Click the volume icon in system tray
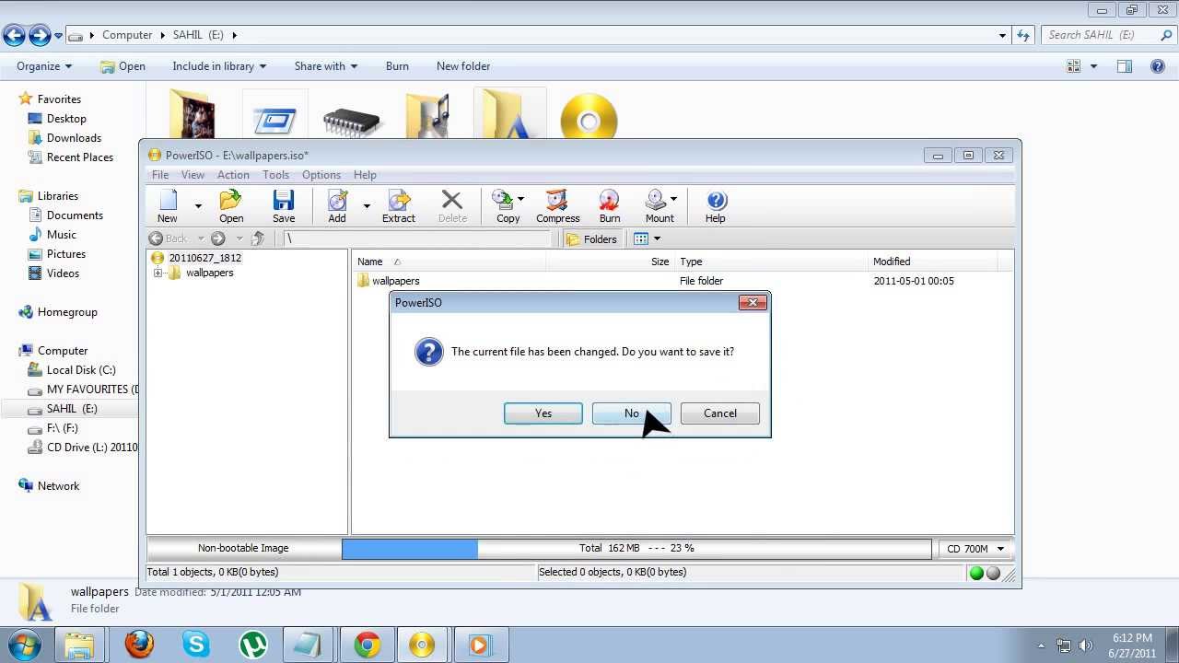Image resolution: width=1179 pixels, height=663 pixels. click(1085, 646)
